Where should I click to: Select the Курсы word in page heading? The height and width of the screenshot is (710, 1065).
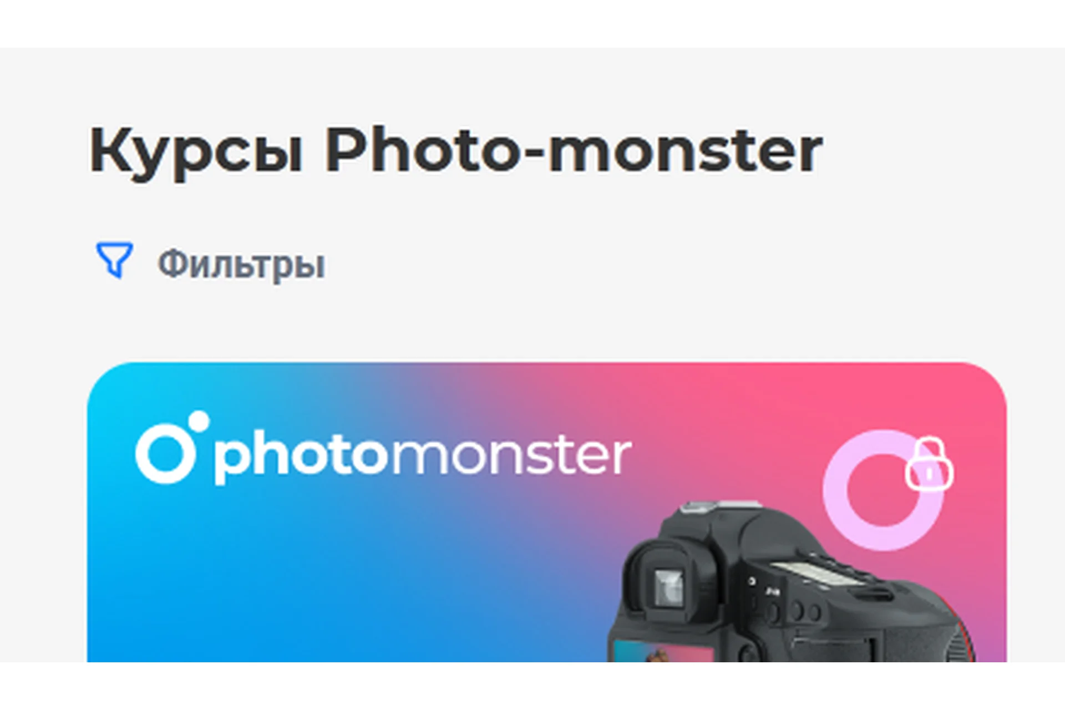click(x=196, y=151)
